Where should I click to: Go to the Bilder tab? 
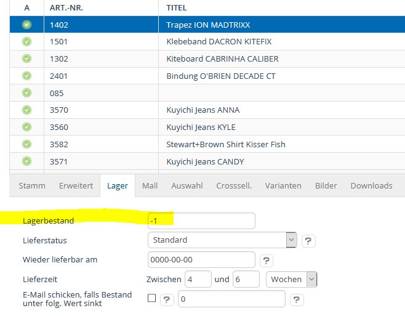326,185
